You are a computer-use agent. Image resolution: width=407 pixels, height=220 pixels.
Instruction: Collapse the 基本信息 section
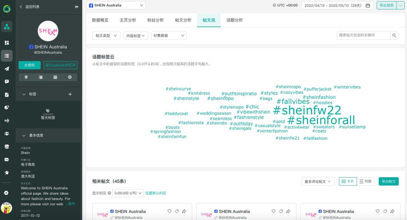coord(23,135)
